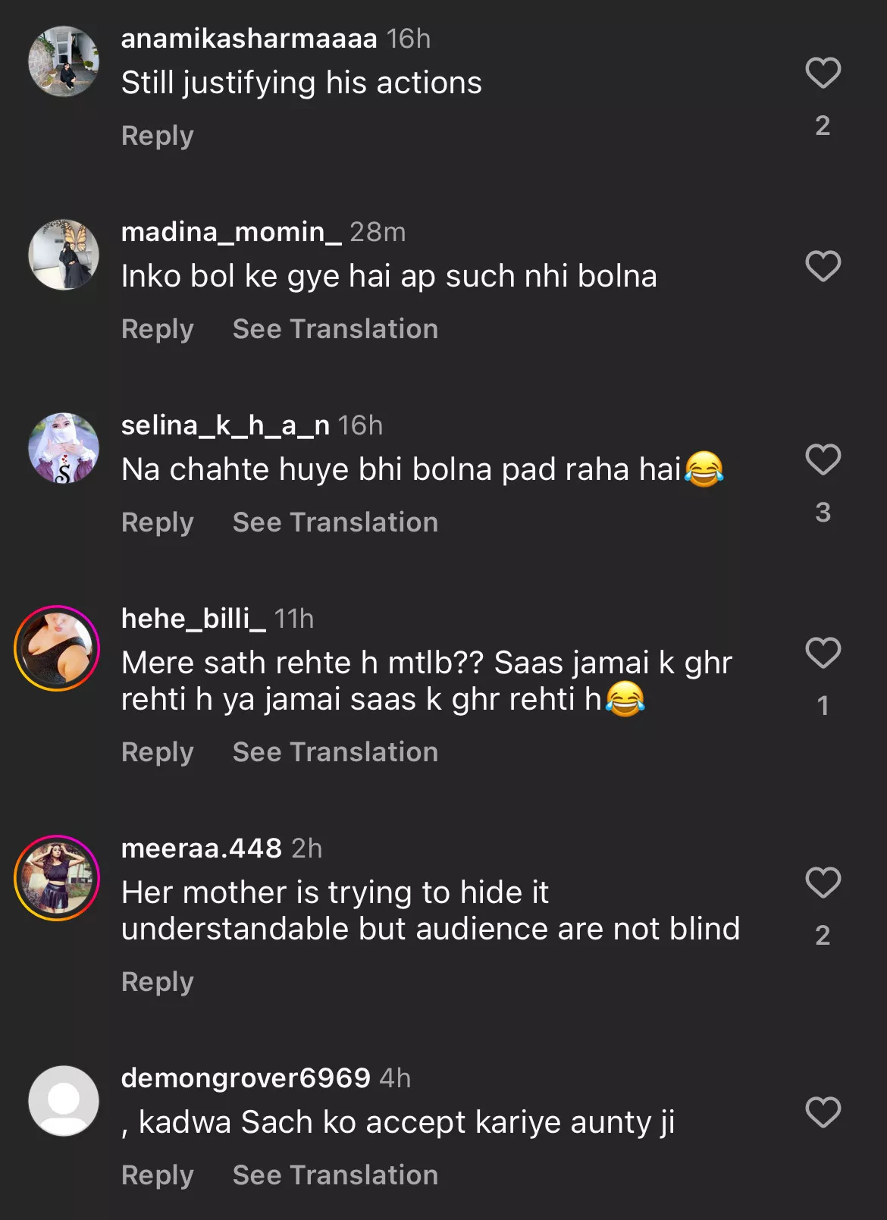Tap heart on demongrover6969's comment
The height and width of the screenshot is (1220, 887).
pyautogui.click(x=823, y=1113)
